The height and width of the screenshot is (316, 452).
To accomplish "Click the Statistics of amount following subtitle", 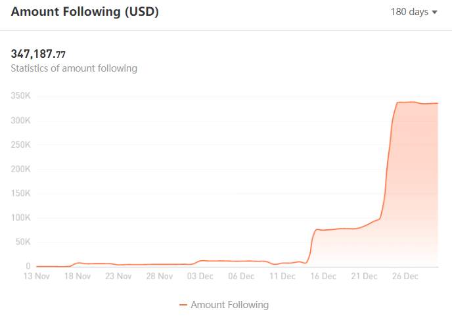I will (x=74, y=68).
